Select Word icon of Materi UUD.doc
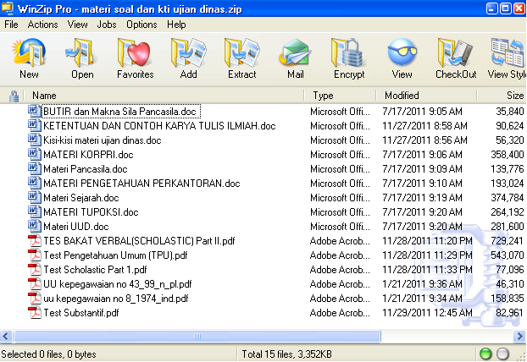 click(34, 226)
